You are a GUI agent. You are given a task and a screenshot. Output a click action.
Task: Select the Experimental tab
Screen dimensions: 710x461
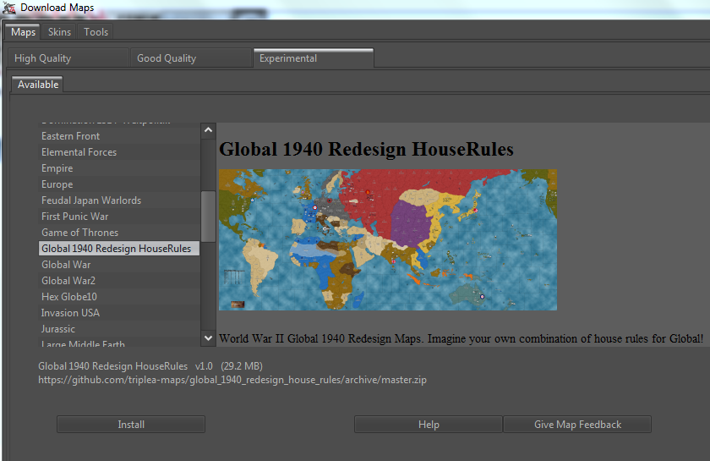click(314, 58)
